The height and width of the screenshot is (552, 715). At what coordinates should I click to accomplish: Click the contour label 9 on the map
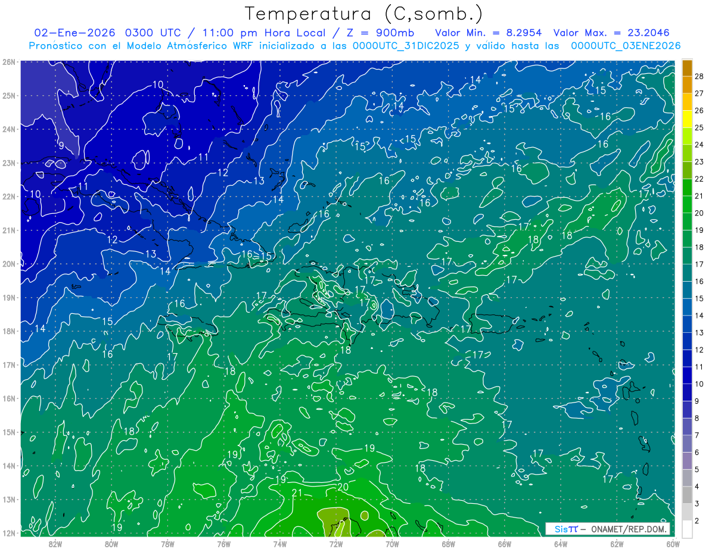pyautogui.click(x=61, y=145)
